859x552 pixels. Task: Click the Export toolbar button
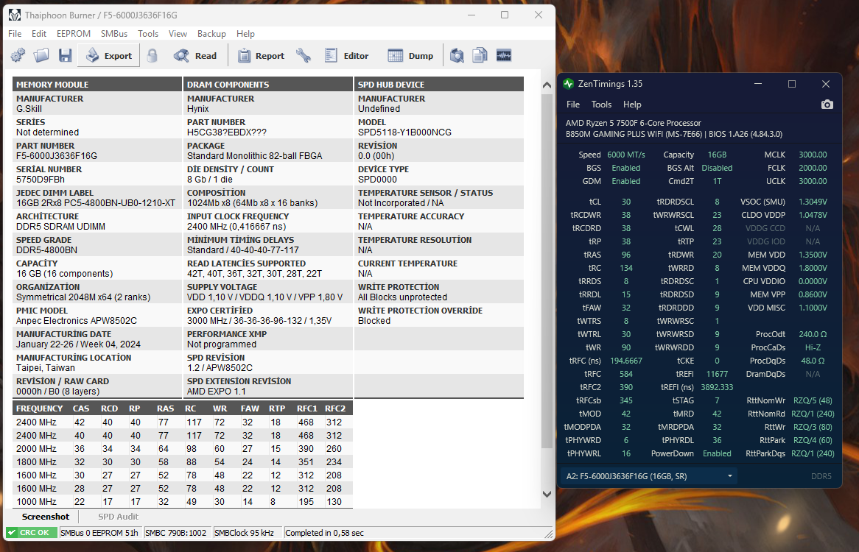(108, 55)
